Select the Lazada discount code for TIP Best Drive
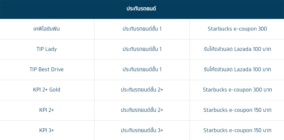The image size is (284, 140). point(237,70)
